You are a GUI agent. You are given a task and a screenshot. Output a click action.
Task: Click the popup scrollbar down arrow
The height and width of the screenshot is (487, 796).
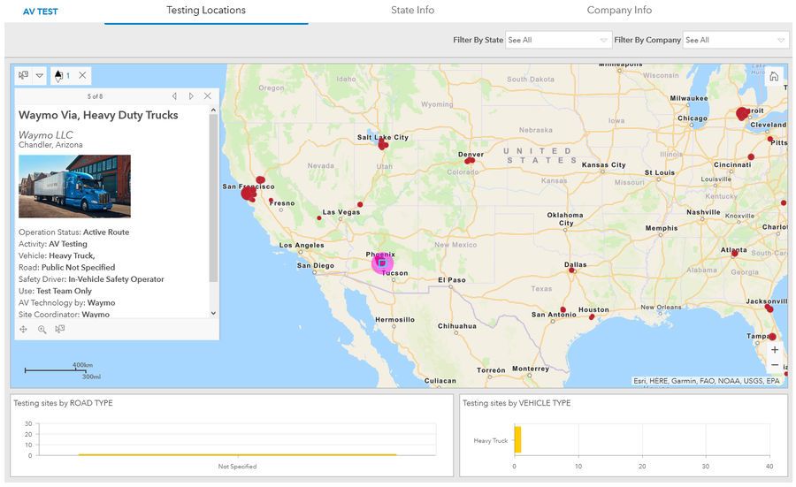pyautogui.click(x=213, y=313)
